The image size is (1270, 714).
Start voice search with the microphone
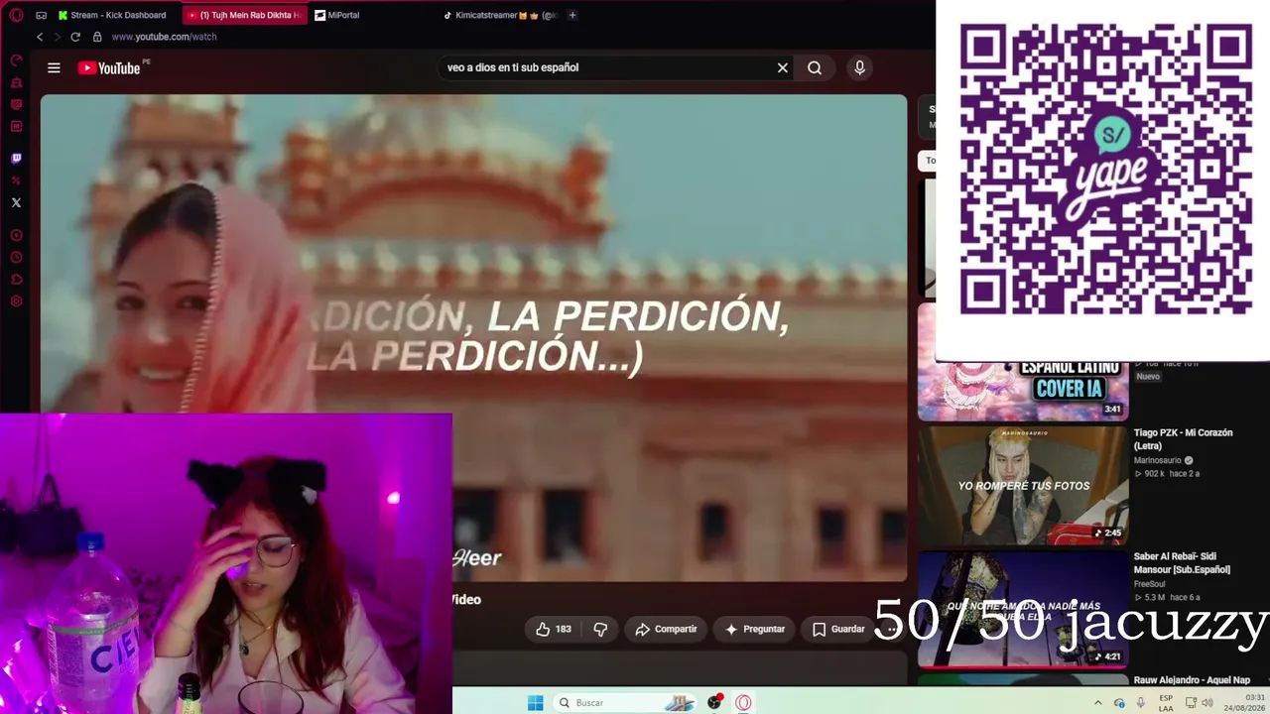[859, 67]
